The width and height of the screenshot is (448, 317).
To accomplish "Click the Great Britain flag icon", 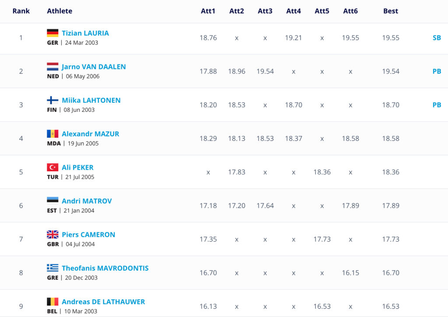I will 52,235.
